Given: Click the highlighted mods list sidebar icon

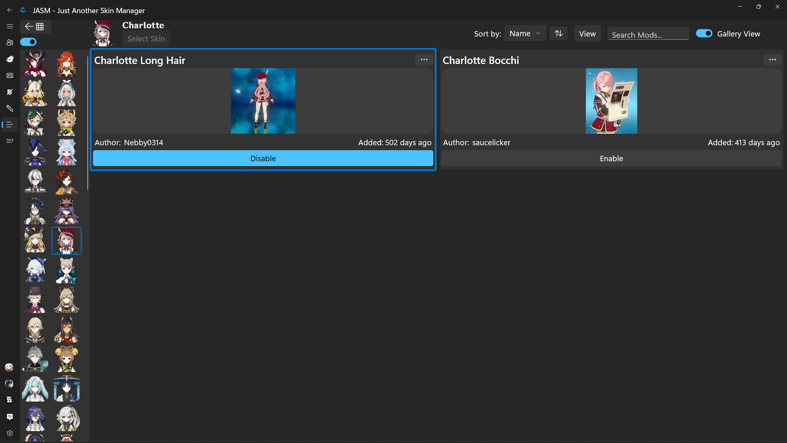Looking at the screenshot, I should coord(10,124).
